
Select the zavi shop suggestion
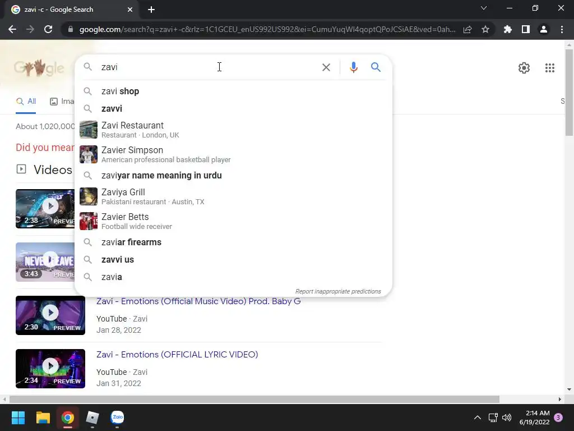tap(233, 91)
